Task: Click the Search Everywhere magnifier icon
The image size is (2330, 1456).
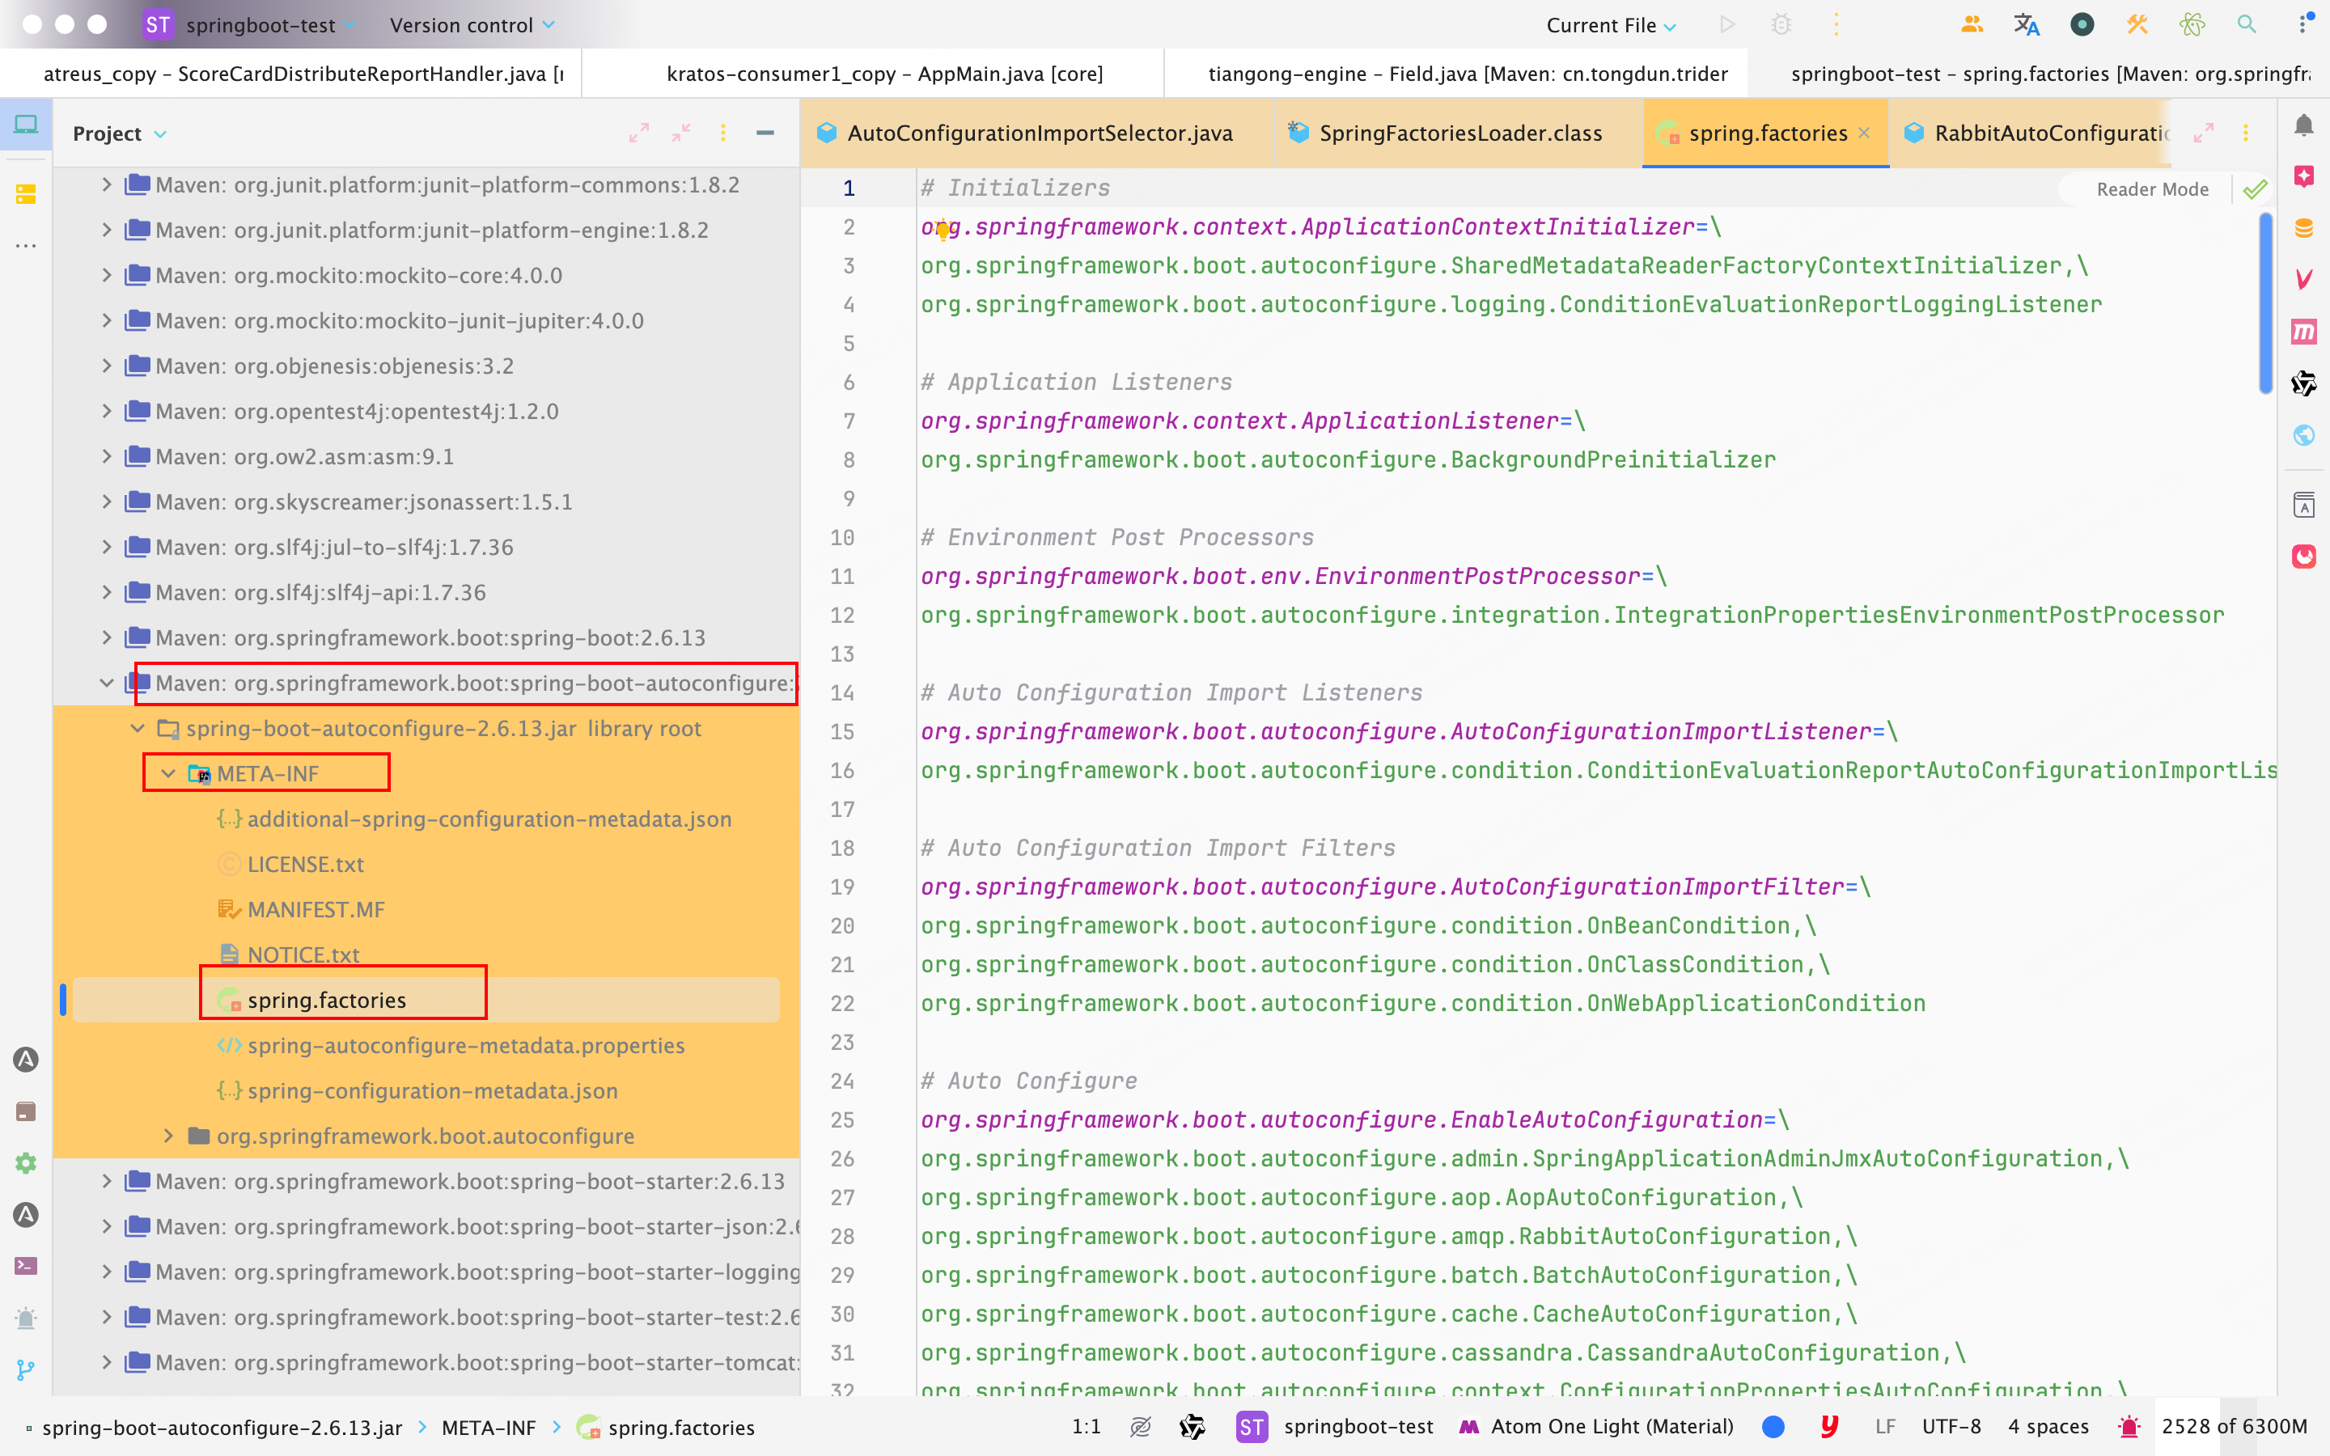Action: coord(2246,25)
